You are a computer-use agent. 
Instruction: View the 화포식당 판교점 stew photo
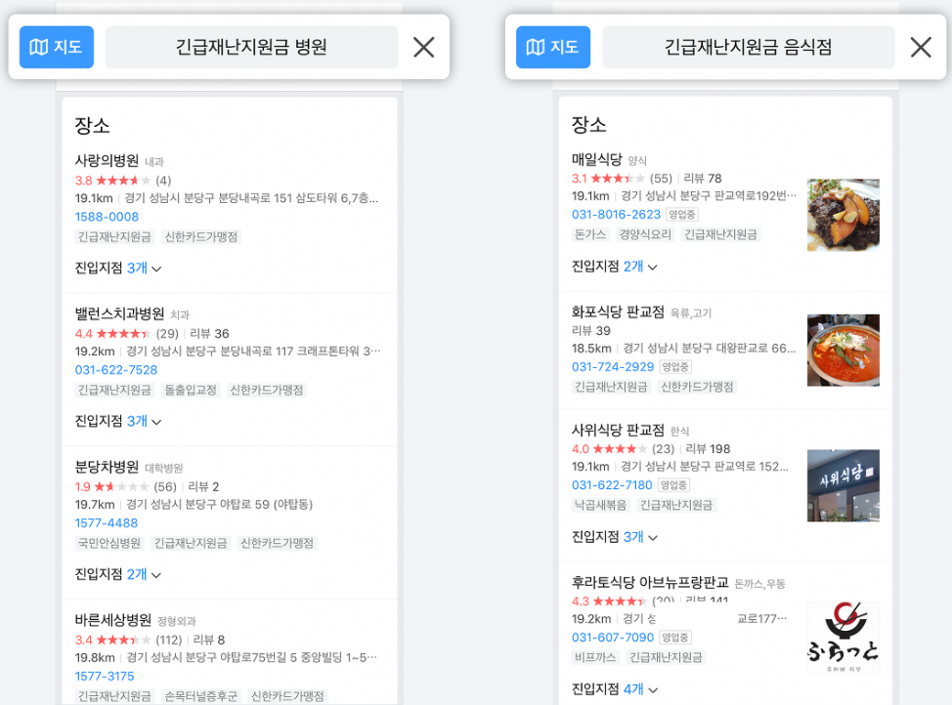843,351
